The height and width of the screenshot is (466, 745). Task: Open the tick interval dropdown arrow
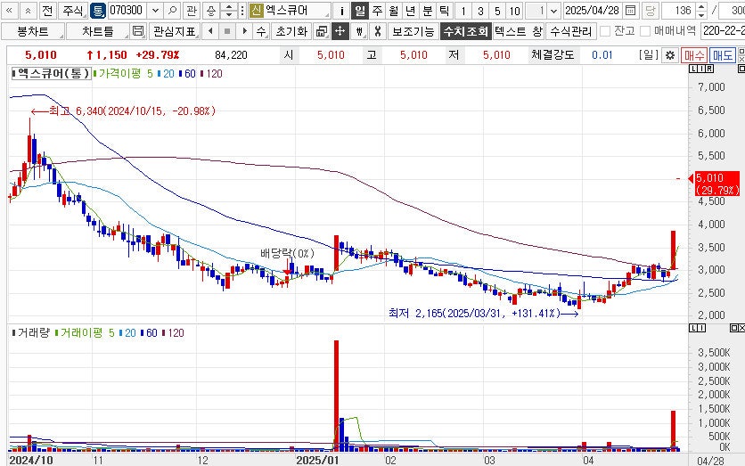[554, 11]
